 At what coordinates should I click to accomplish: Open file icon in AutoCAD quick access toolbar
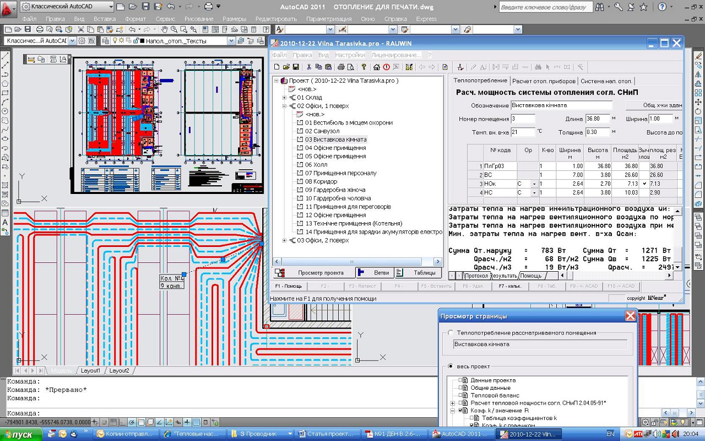tap(133, 7)
